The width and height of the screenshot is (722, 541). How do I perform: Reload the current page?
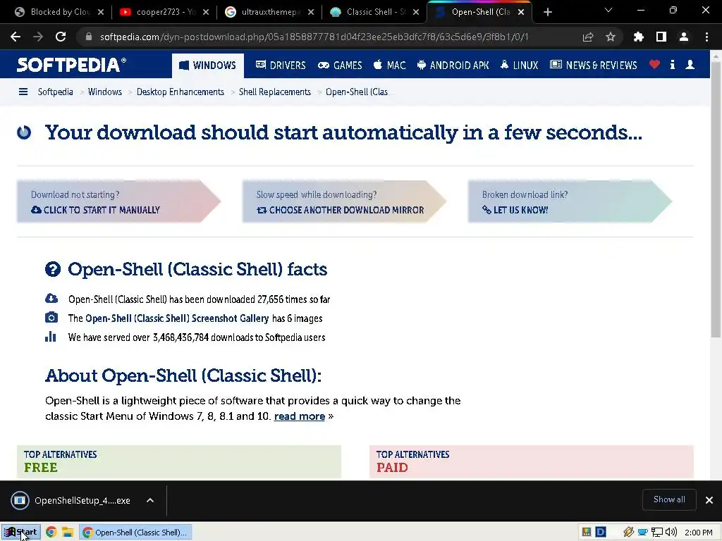(61, 37)
